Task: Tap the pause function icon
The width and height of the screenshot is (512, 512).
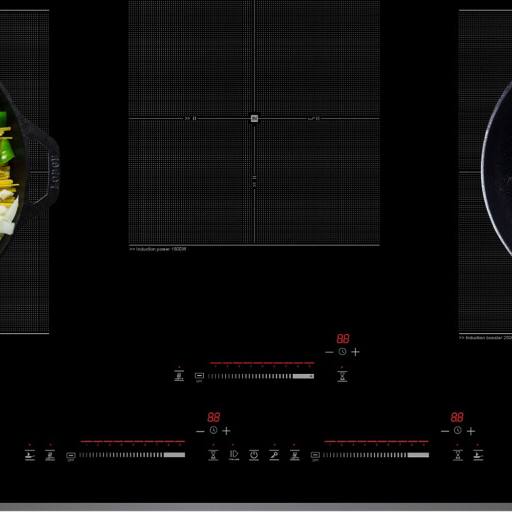Action: [233, 454]
